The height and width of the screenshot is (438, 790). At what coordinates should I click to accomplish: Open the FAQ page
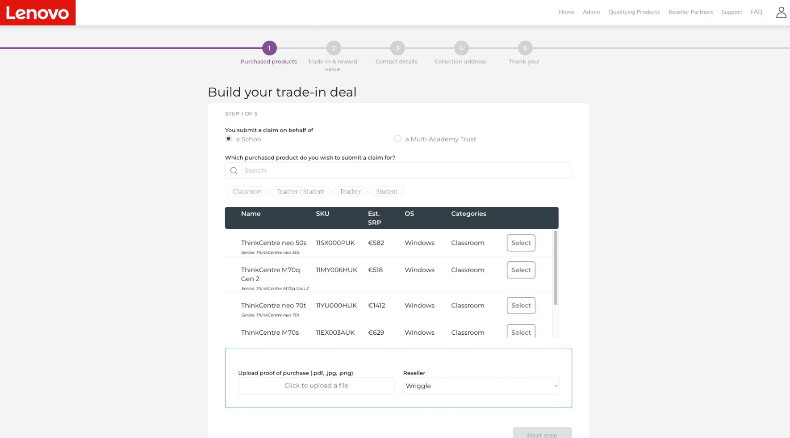click(x=757, y=12)
